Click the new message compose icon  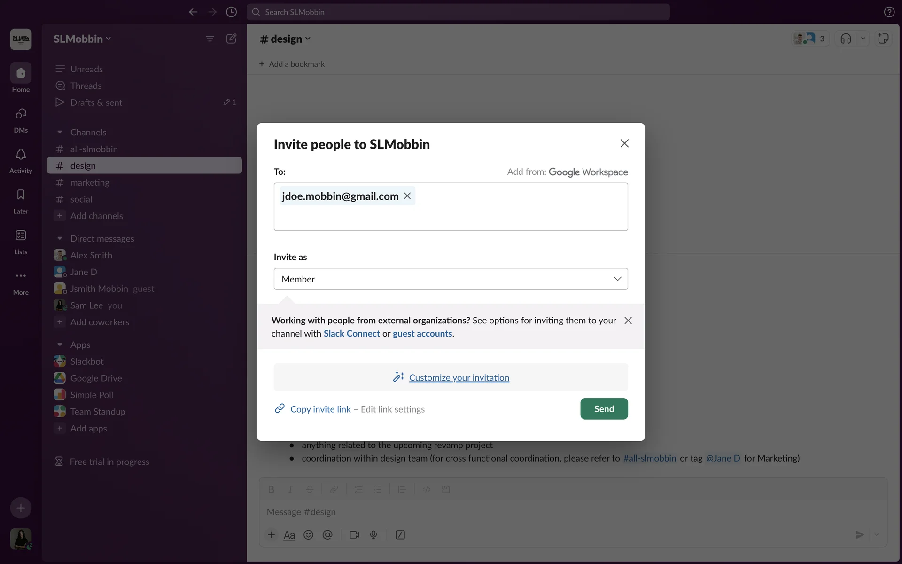tap(231, 39)
